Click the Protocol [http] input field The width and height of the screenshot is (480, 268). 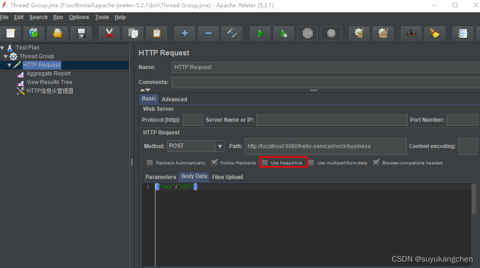193,120
